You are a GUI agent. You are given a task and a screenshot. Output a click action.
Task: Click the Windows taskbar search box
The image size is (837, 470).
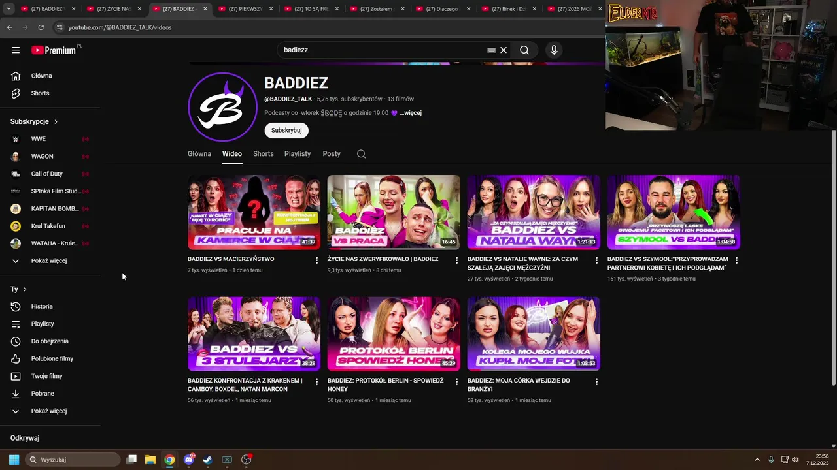73,460
